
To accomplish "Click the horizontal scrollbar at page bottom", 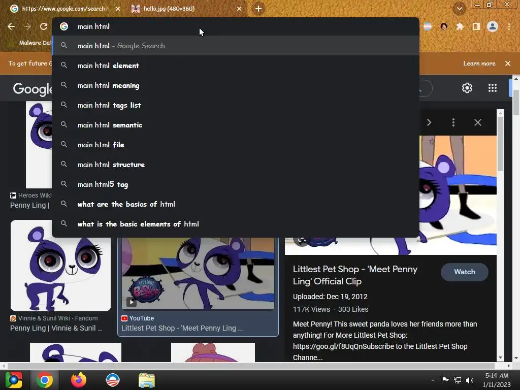I will (x=251, y=366).
